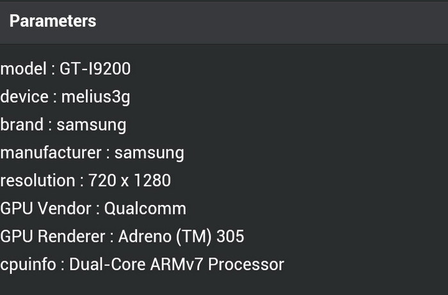The height and width of the screenshot is (295, 448).
Task: Click the 720 width number
Action: point(100,181)
